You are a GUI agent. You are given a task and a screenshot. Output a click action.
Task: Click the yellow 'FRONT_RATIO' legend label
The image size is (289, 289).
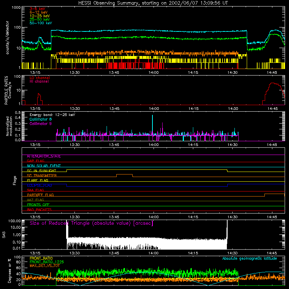[41, 258]
